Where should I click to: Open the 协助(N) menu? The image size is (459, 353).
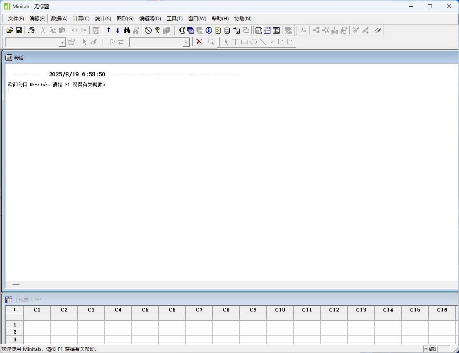pyautogui.click(x=243, y=18)
